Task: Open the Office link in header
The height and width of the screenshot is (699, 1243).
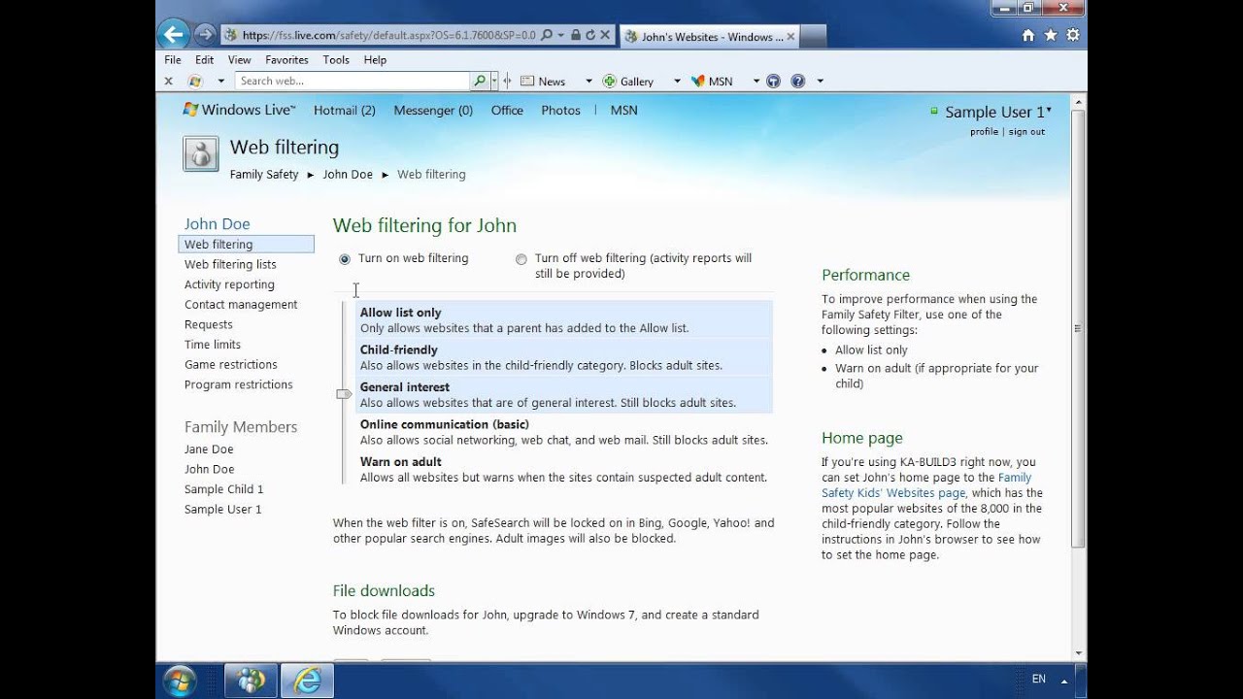Action: coord(507,111)
